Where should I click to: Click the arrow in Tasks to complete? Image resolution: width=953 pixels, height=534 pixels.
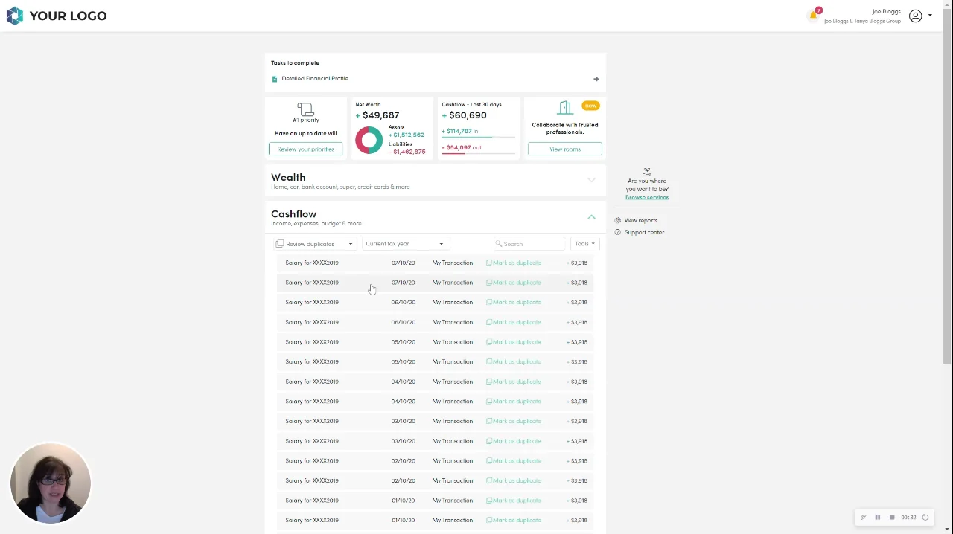(x=596, y=79)
